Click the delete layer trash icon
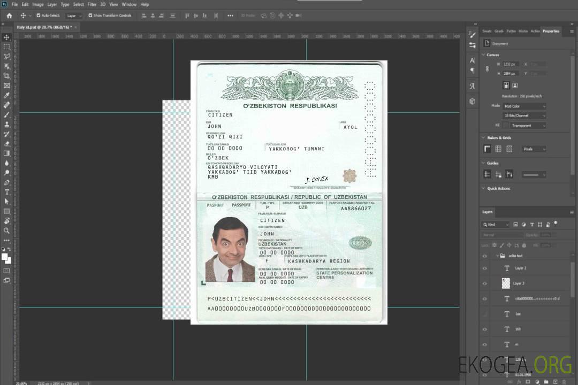578x385 pixels. point(564,382)
